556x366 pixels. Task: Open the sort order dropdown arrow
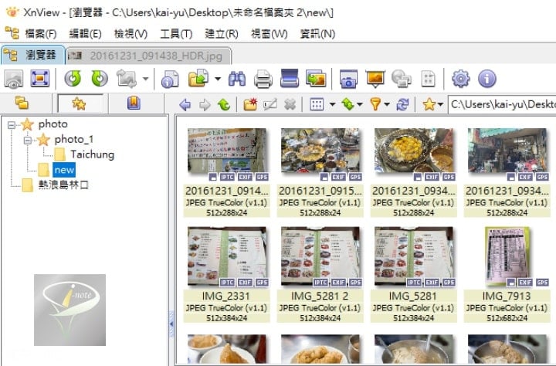click(360, 104)
